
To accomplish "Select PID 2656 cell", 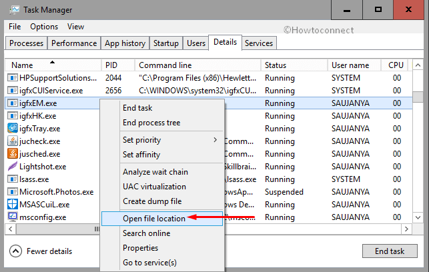I will coord(113,91).
